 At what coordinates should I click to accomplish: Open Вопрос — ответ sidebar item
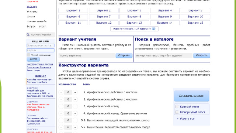coord(36,26)
